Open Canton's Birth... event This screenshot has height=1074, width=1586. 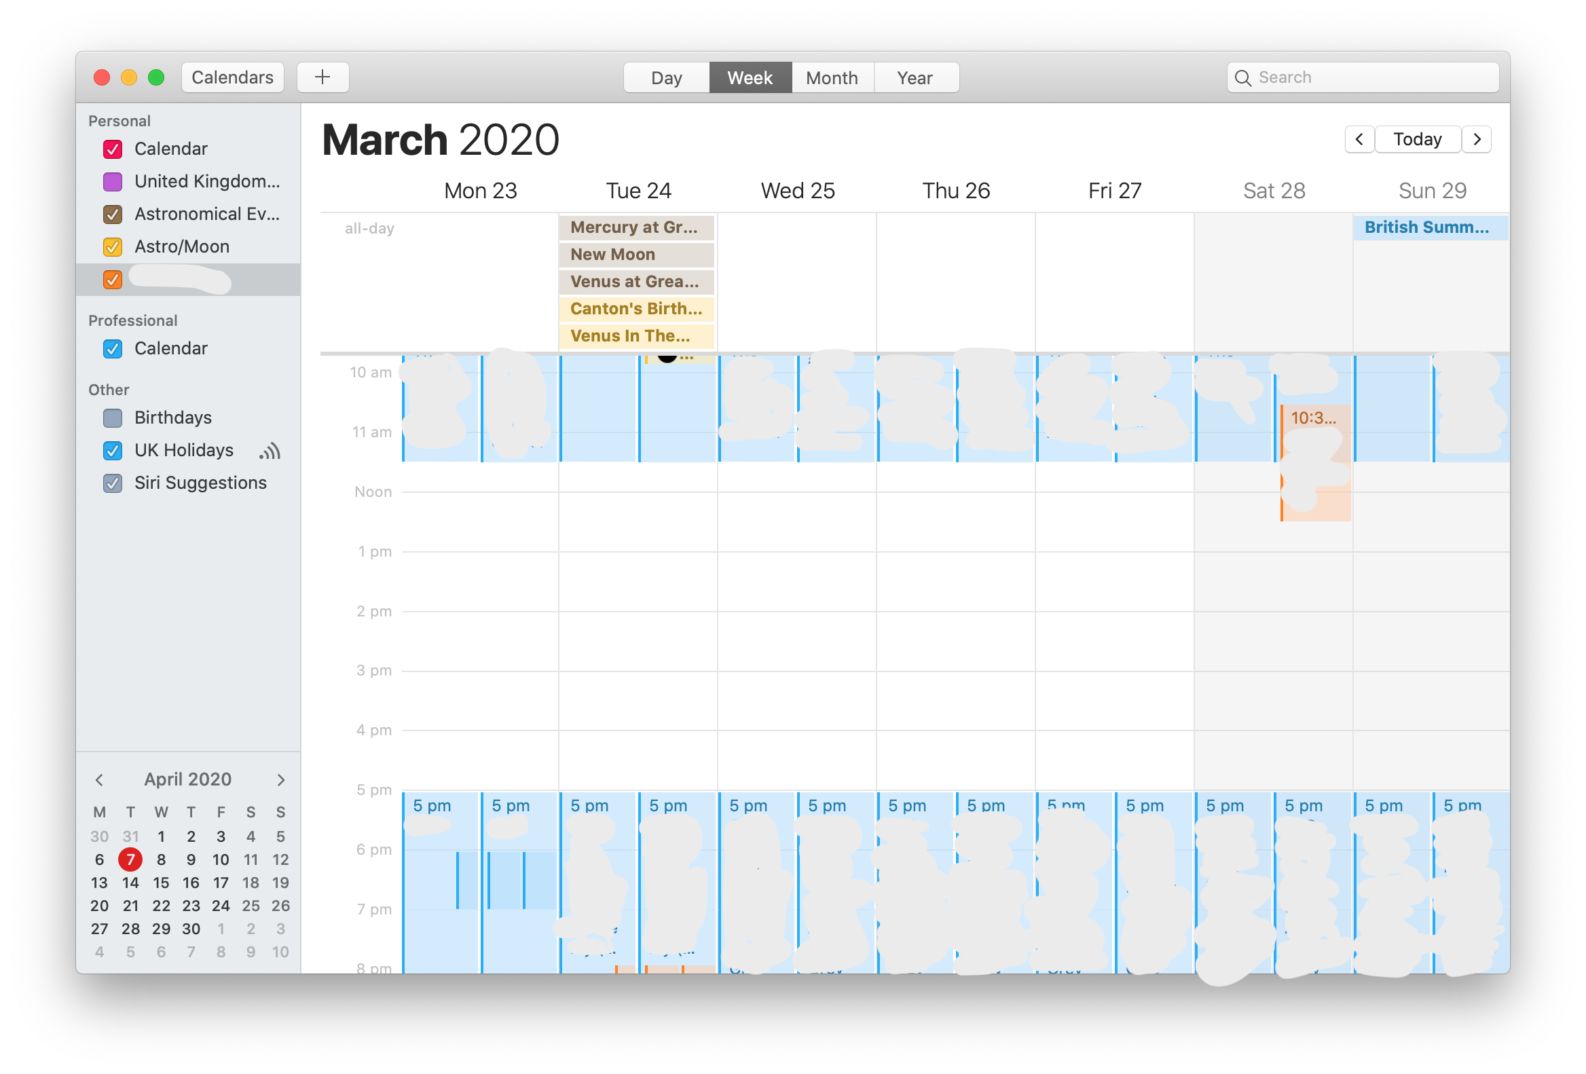[x=636, y=309]
